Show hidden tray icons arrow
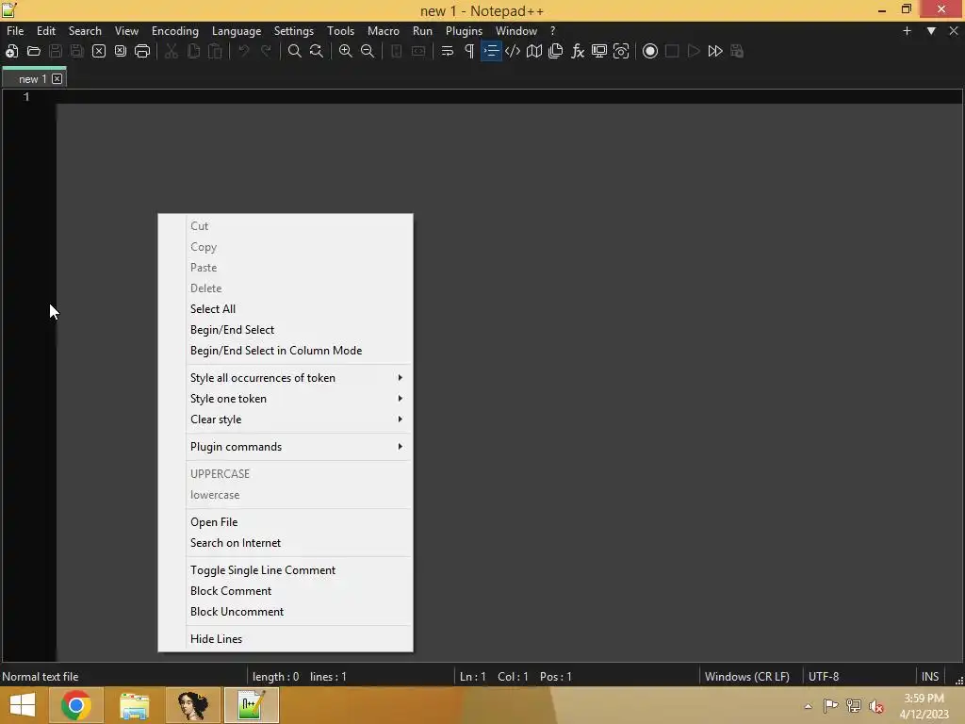The height and width of the screenshot is (724, 965). point(808,706)
